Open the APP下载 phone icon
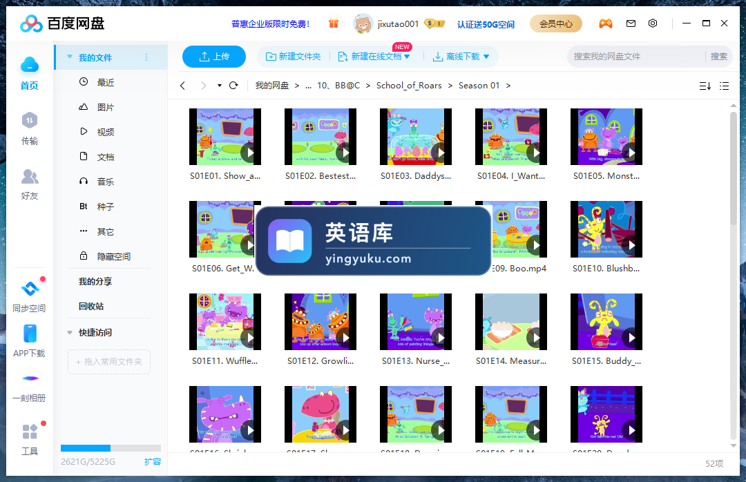The height and width of the screenshot is (482, 746). click(30, 334)
